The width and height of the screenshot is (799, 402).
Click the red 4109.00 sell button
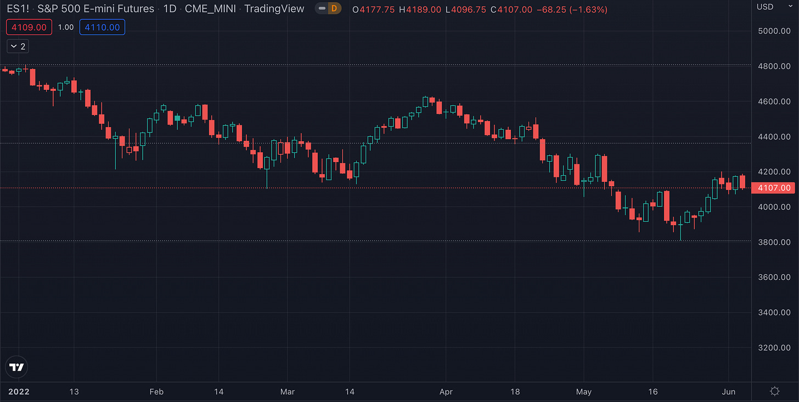coord(30,27)
